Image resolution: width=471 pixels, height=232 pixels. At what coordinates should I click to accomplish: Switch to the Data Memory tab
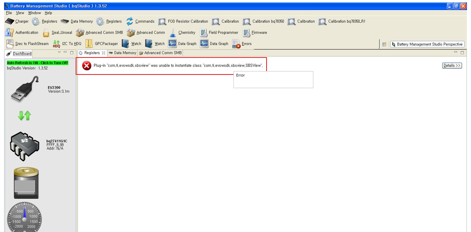123,53
